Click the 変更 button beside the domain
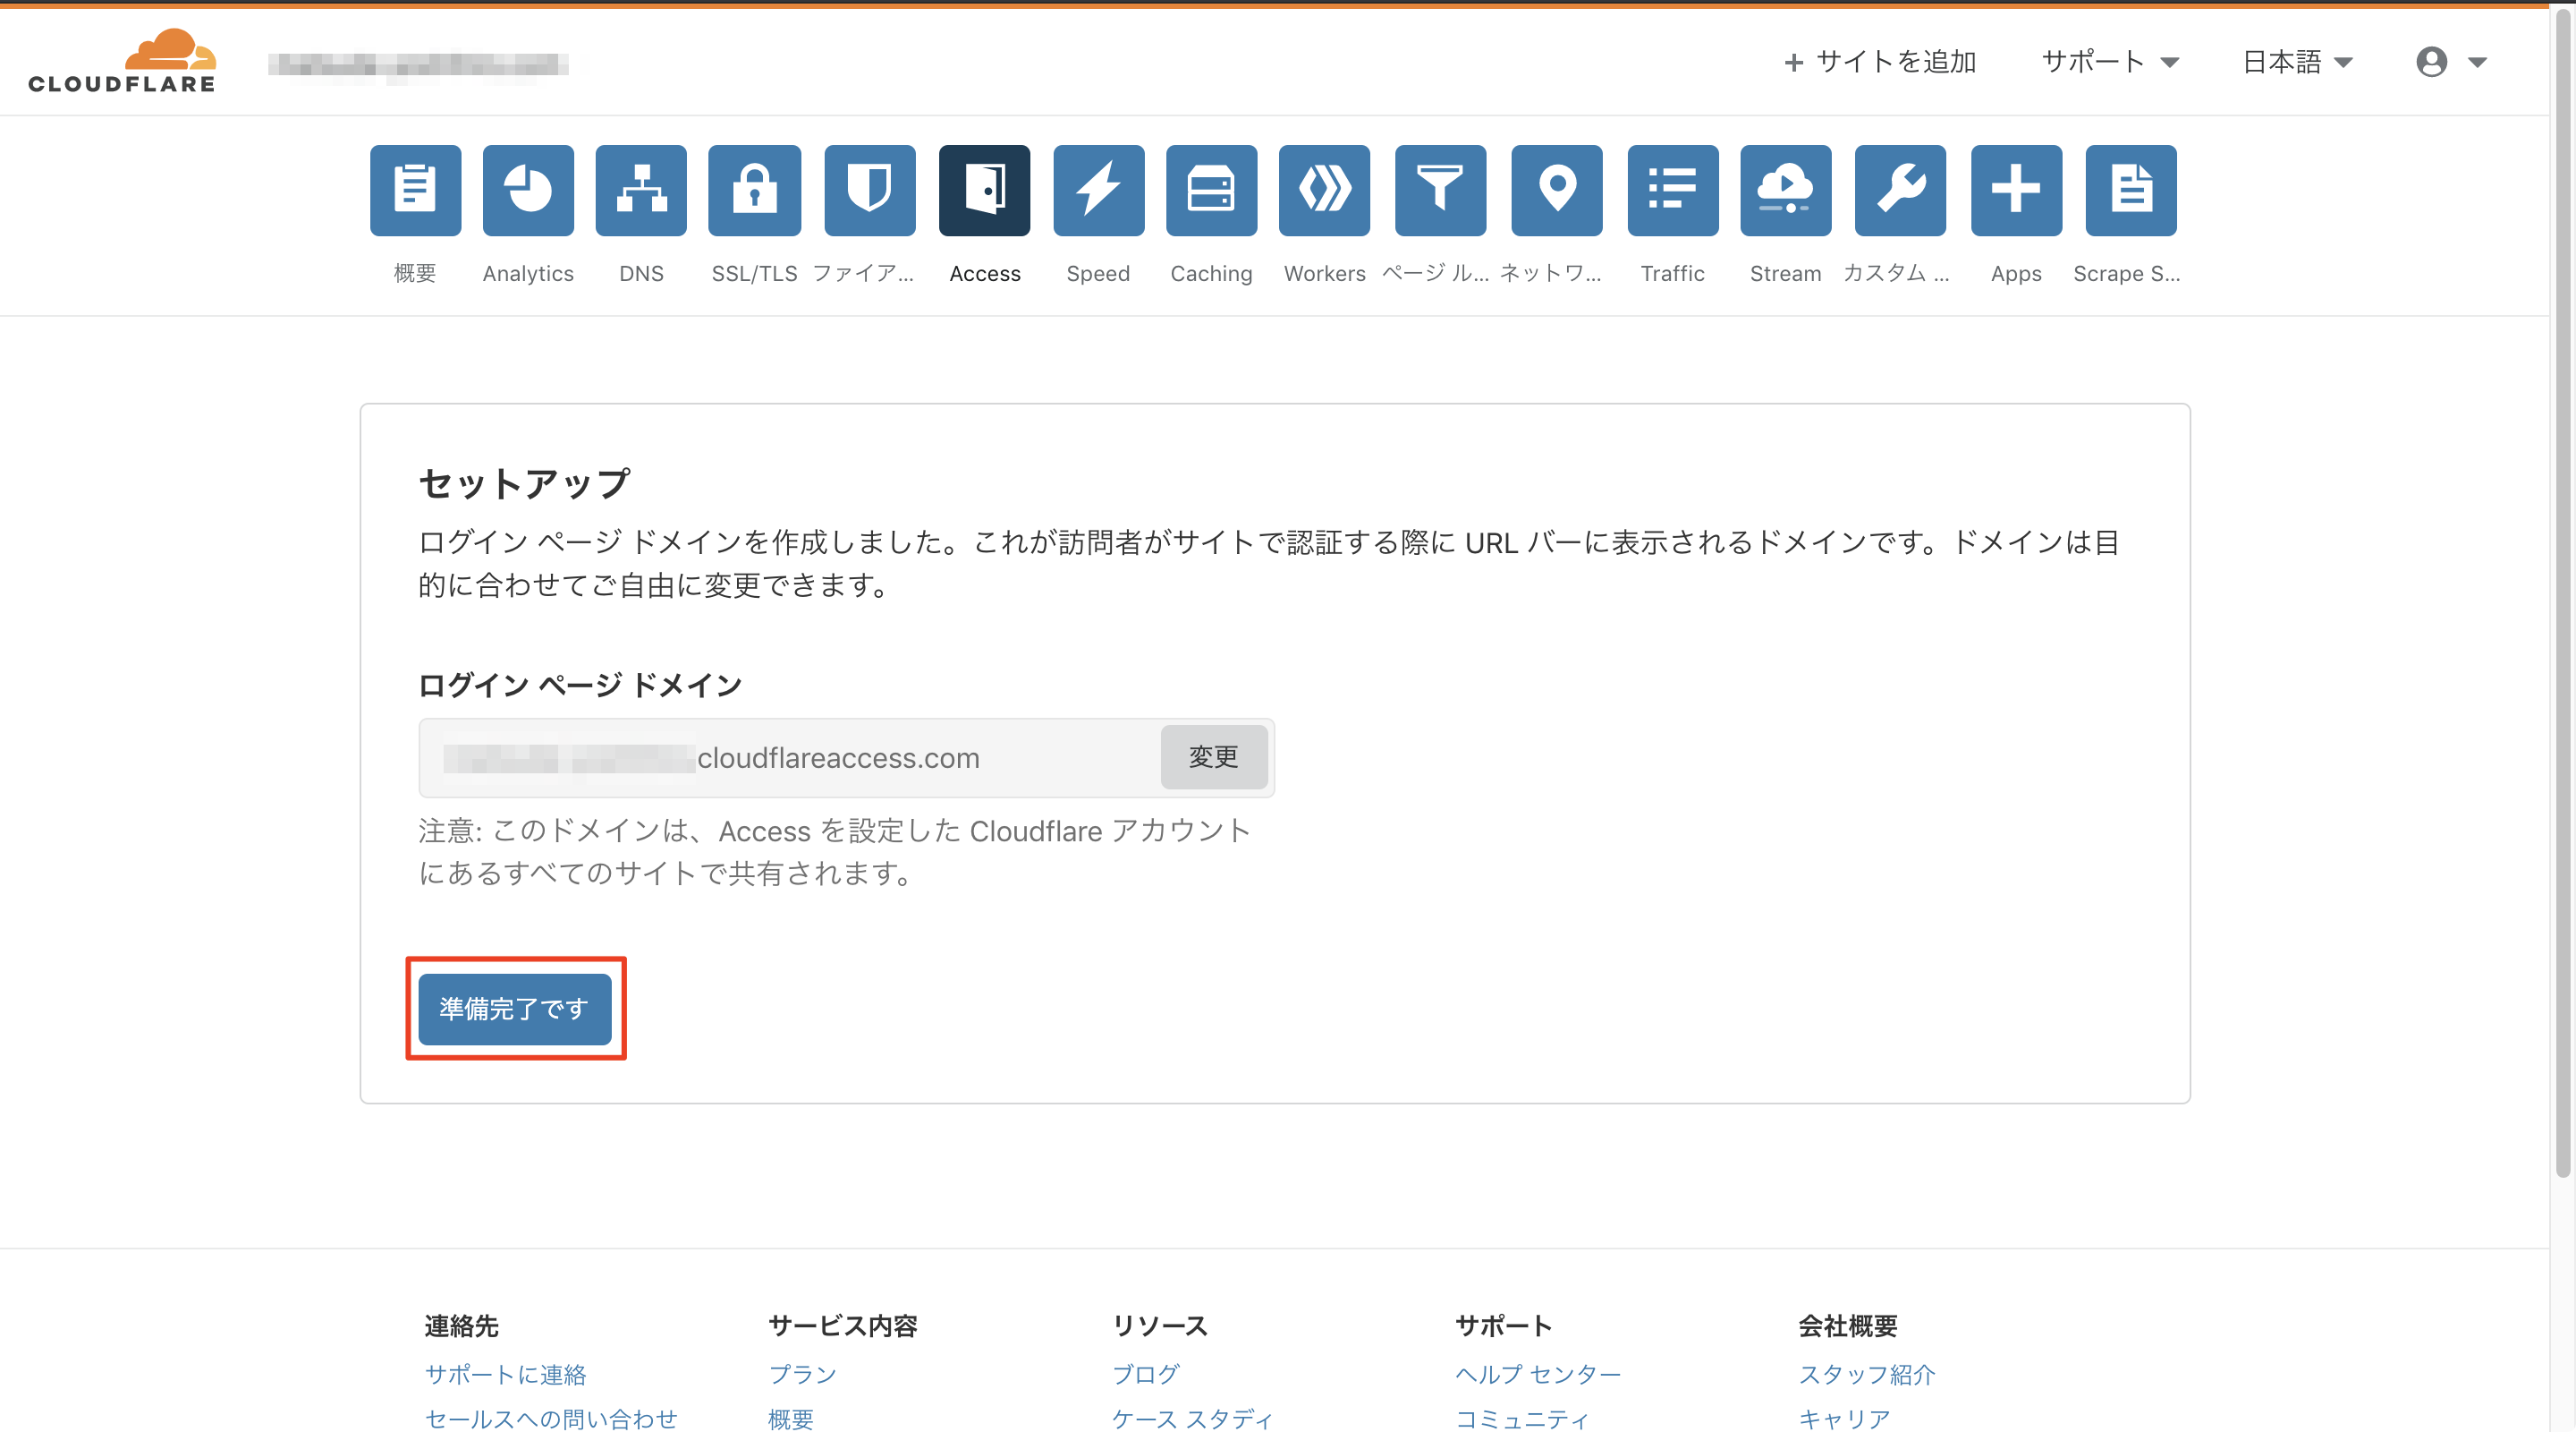Screen dimensions: 2576x1432 (1213, 756)
